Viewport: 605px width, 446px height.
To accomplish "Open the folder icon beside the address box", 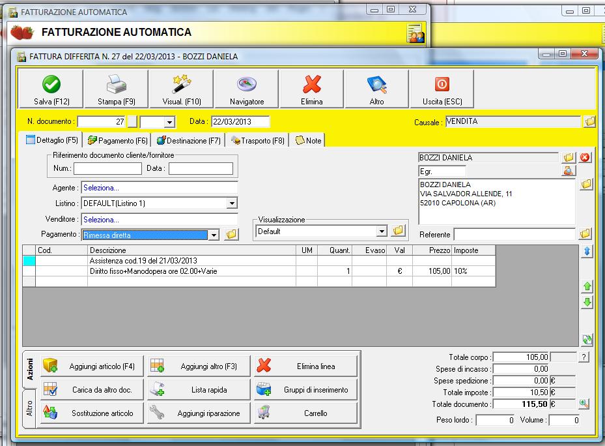I will pyautogui.click(x=586, y=184).
